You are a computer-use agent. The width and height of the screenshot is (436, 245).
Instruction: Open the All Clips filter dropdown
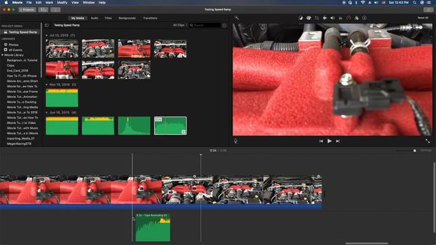(x=180, y=25)
